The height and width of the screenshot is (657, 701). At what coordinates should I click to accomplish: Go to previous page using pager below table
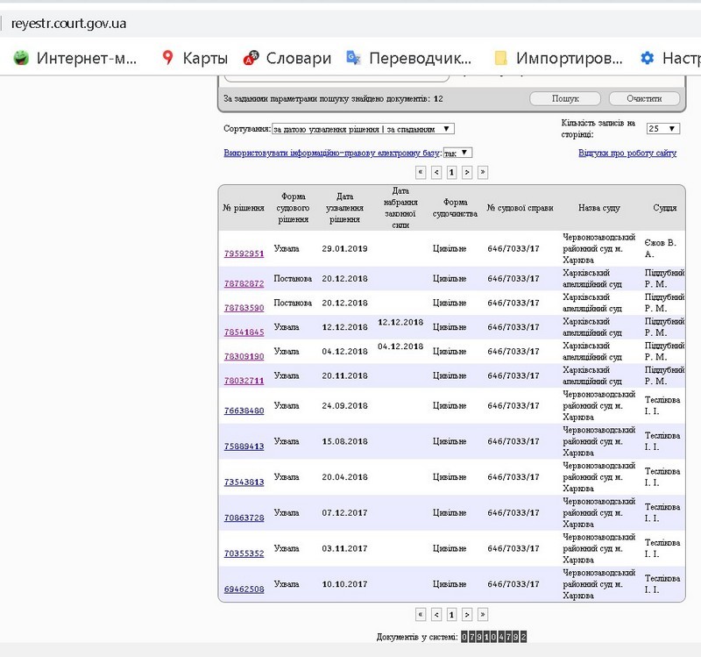(436, 615)
